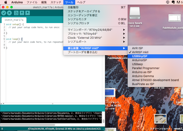Select Arduino Gemma programmer
The image size is (183, 131).
155,76
